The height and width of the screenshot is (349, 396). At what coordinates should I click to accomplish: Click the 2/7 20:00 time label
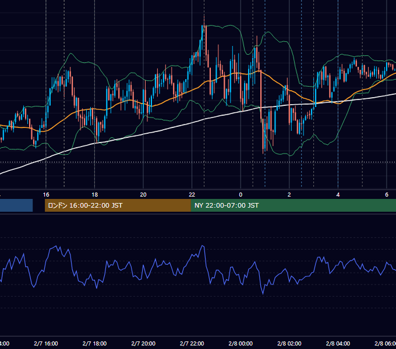tap(143, 343)
